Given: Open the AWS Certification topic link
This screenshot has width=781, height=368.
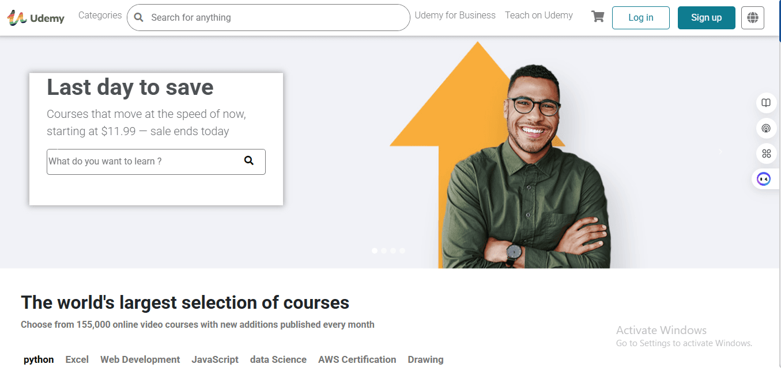Looking at the screenshot, I should pos(357,359).
